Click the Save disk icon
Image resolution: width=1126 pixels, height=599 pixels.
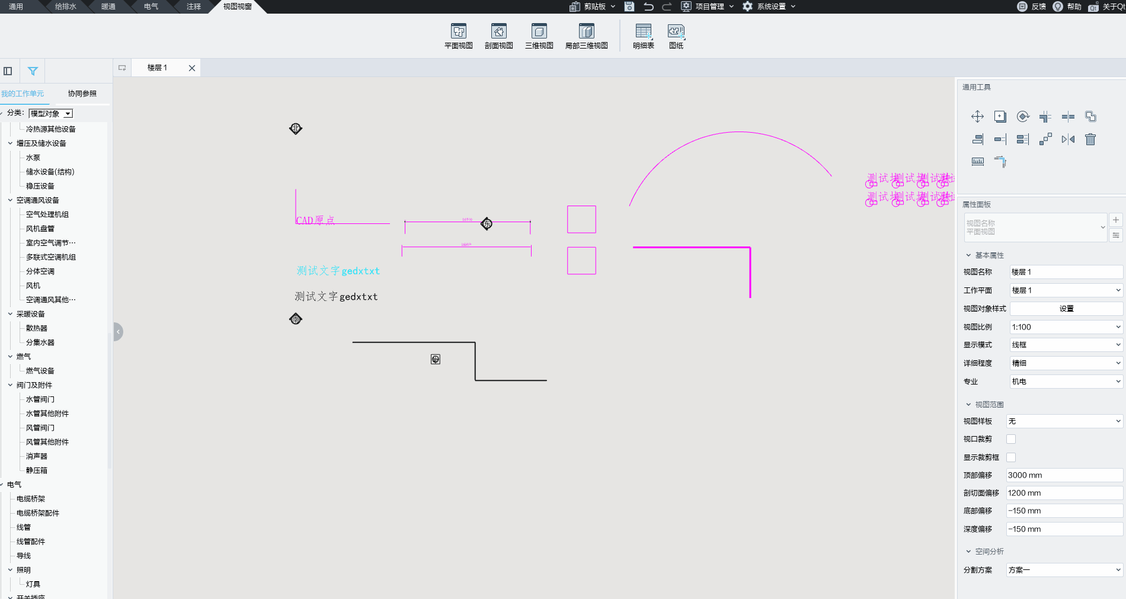tap(629, 7)
